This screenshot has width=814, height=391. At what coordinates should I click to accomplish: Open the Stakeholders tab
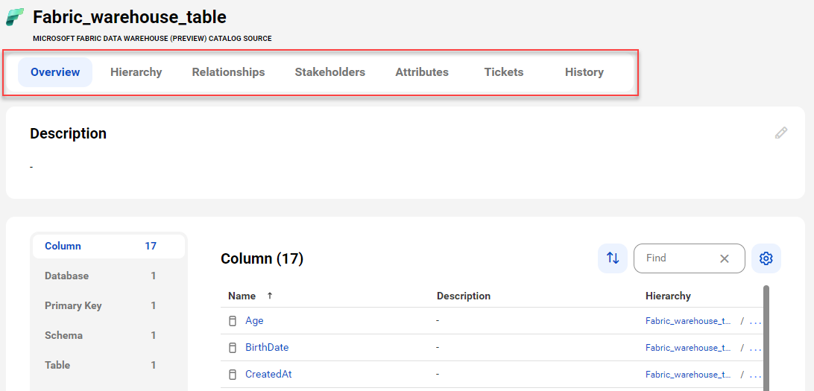[x=330, y=72]
